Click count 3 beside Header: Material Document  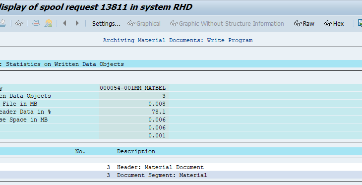pos(108,167)
